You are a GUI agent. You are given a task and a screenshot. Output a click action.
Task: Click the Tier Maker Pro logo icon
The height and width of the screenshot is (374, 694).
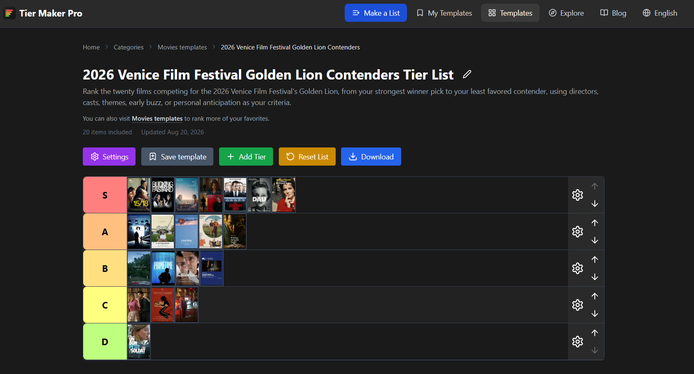pyautogui.click(x=9, y=13)
